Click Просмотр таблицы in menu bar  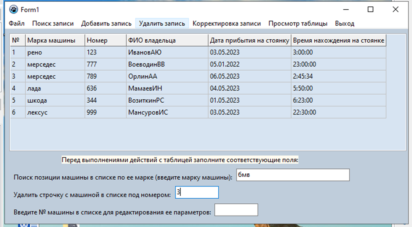coord(298,24)
